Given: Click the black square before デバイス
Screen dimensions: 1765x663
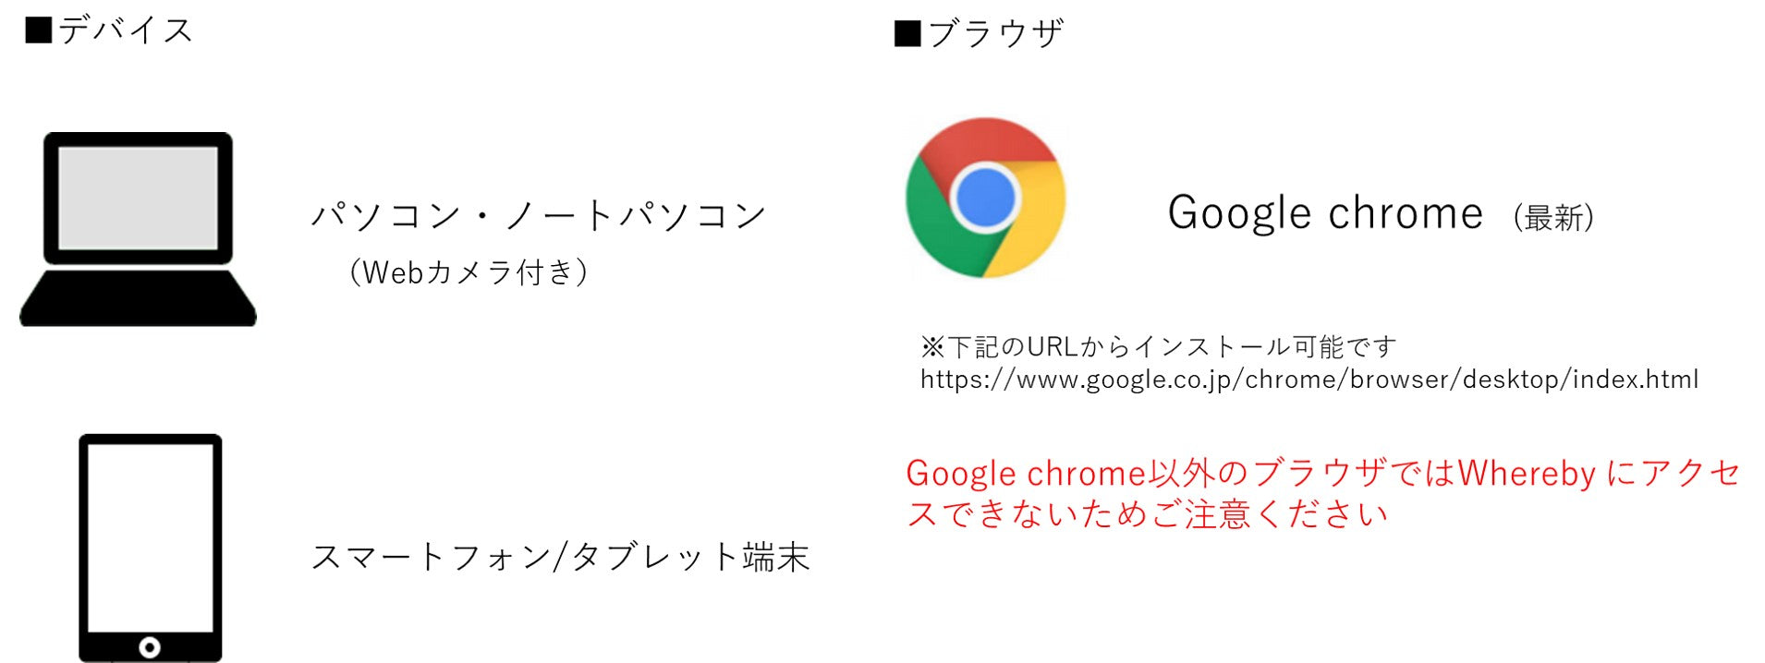Looking at the screenshot, I should (39, 30).
